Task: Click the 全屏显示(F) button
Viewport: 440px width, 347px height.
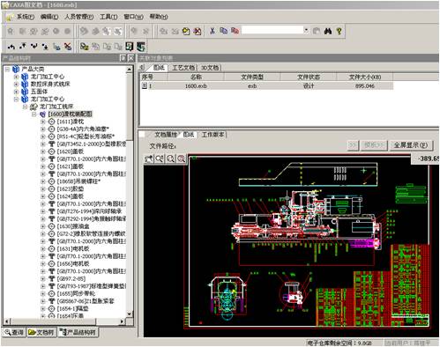Action: pos(411,145)
